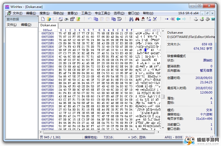
Task: Open the 专业工具(I) menu
Action: (103, 13)
